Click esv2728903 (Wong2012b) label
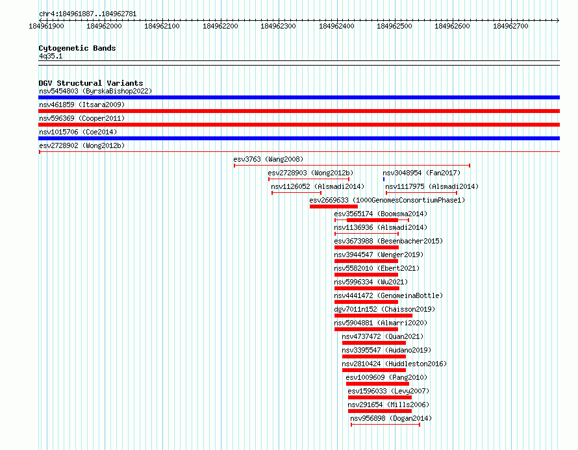578x450 pixels. tap(310, 173)
